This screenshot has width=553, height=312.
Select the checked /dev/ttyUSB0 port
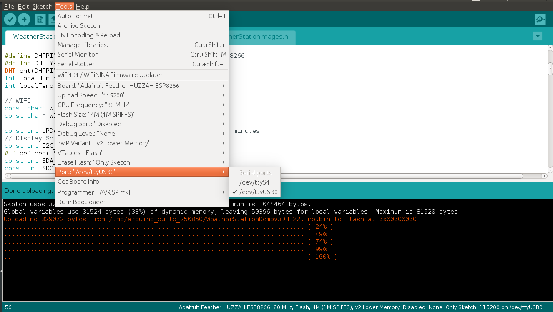(258, 192)
